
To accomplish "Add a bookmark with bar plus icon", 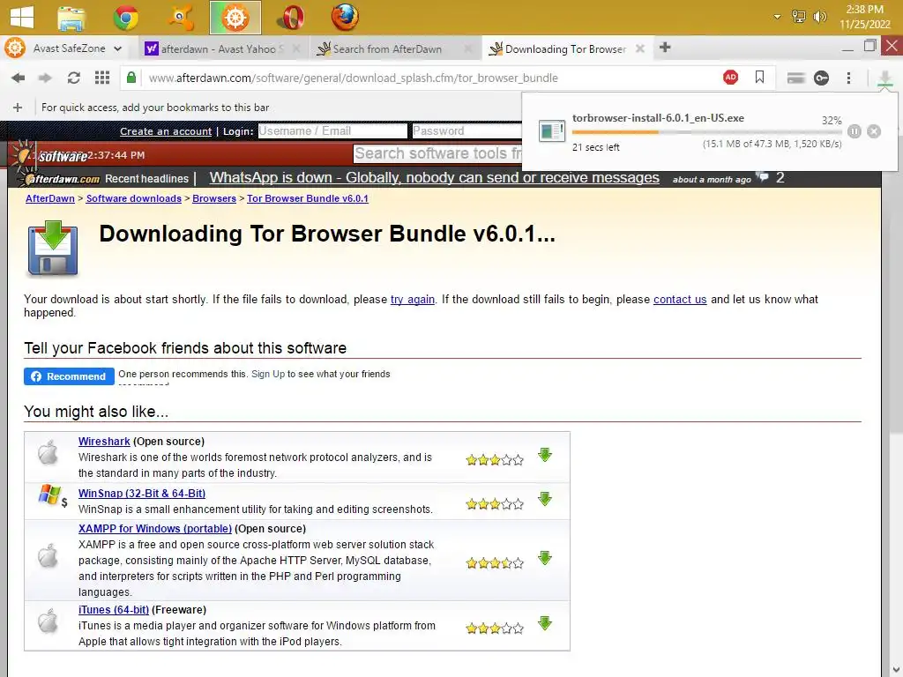I will [18, 108].
